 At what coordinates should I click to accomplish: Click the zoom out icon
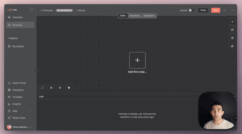pyautogui.click(x=60, y=88)
